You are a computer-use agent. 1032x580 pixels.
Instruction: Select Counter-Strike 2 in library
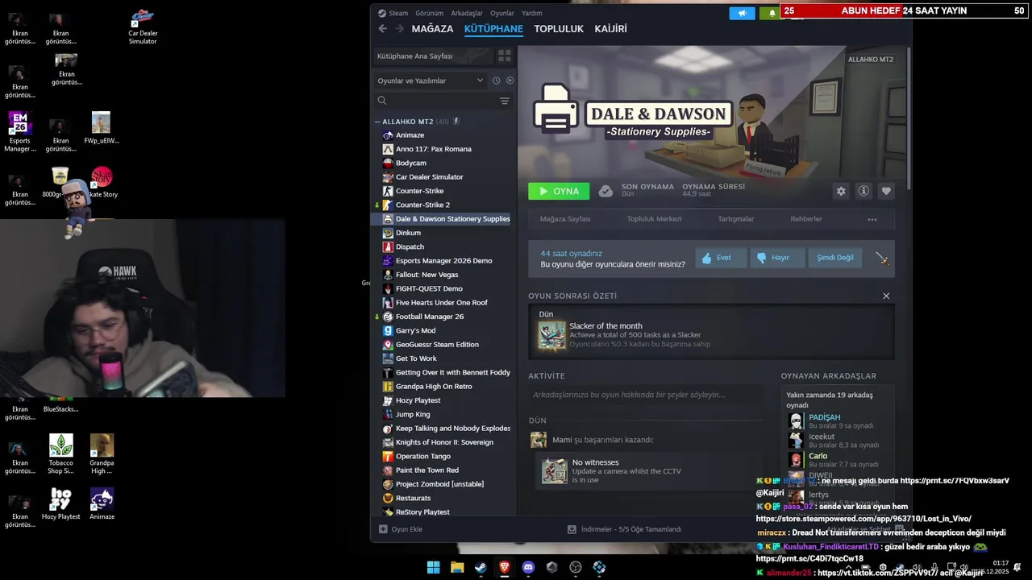point(422,205)
